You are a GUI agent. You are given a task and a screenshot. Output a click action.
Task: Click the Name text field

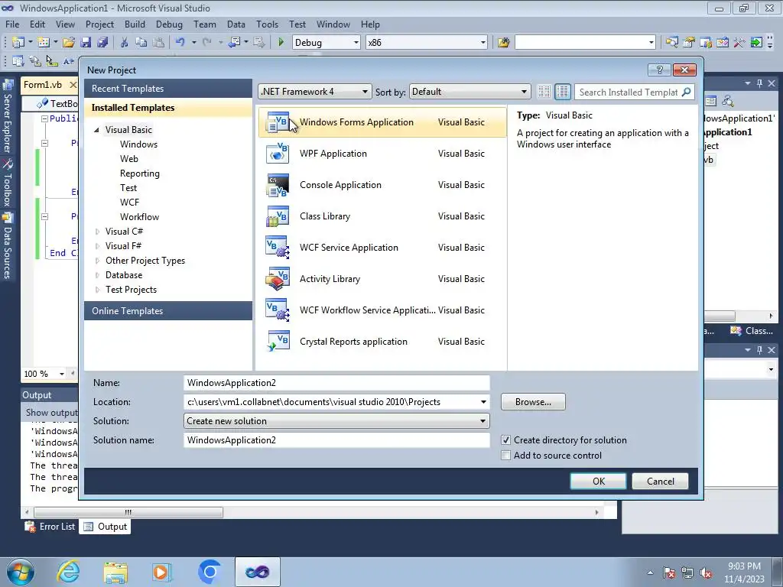click(x=336, y=383)
